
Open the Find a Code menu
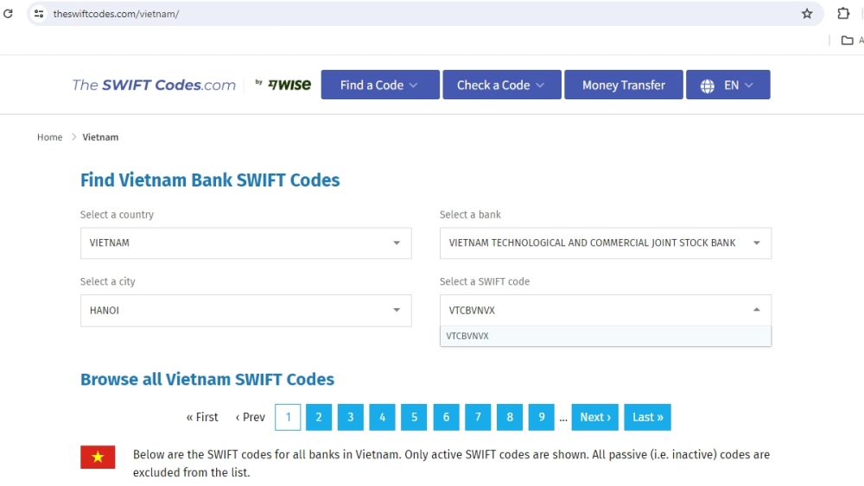[x=379, y=85]
